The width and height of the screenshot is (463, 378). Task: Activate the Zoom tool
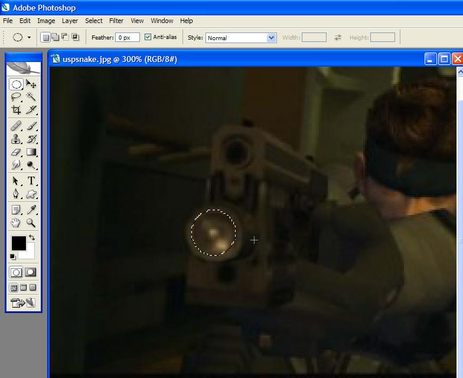31,223
